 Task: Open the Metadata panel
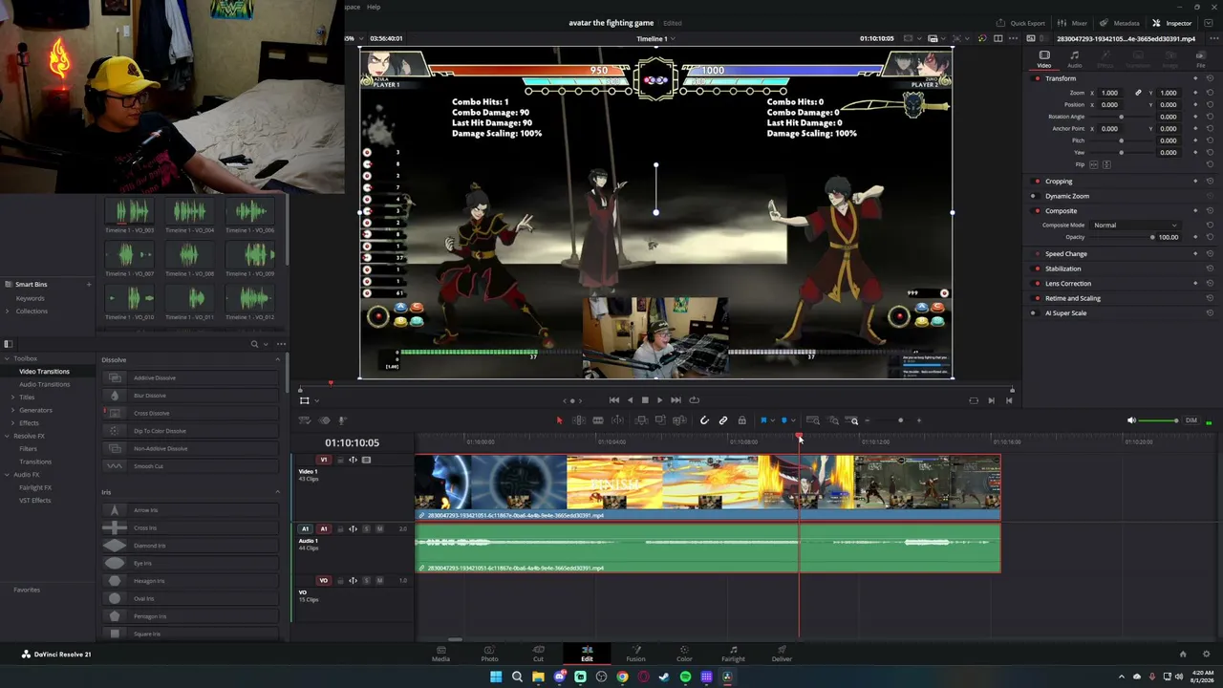click(1120, 23)
